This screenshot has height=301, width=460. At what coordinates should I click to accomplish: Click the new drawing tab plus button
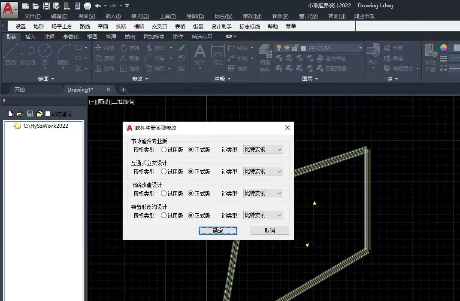[x=124, y=89]
